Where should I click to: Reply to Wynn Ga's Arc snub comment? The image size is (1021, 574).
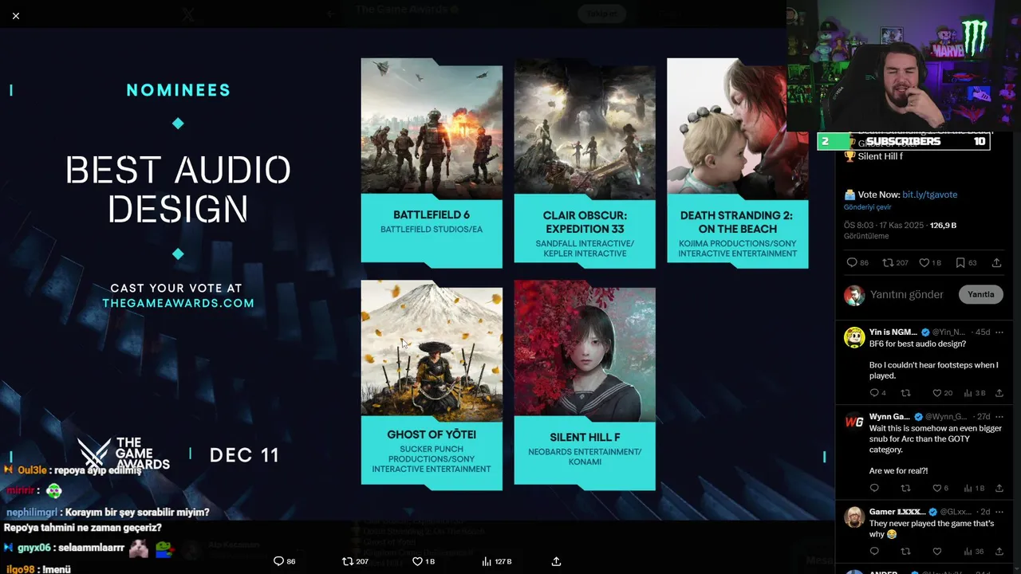874,488
